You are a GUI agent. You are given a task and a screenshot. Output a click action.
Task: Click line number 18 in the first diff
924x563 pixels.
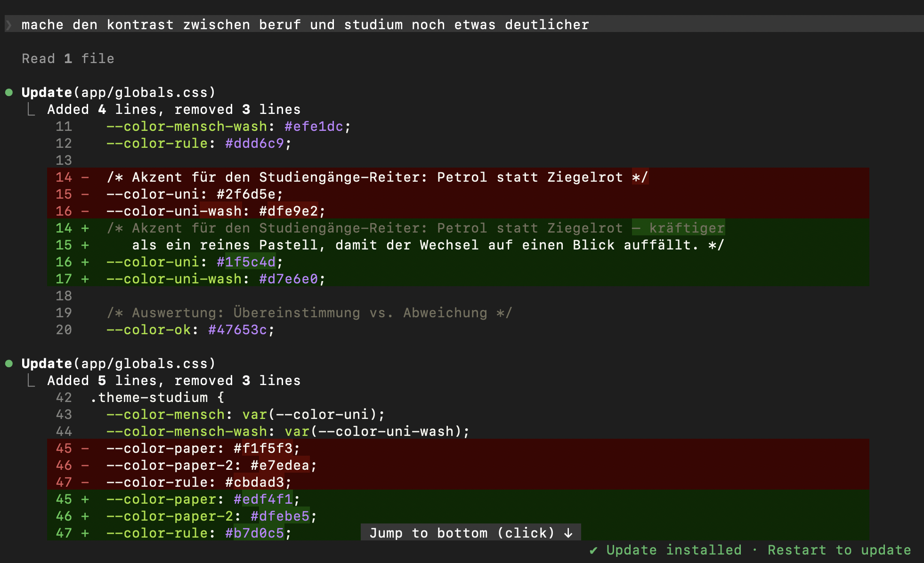pyautogui.click(x=64, y=296)
